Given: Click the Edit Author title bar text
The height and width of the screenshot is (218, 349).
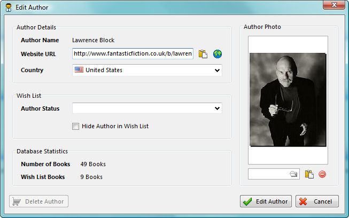Looking at the screenshot, I should (32, 7).
